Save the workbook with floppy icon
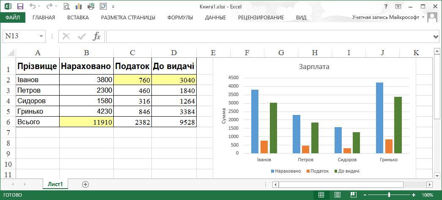The width and height of the screenshot is (442, 200). (x=20, y=6)
